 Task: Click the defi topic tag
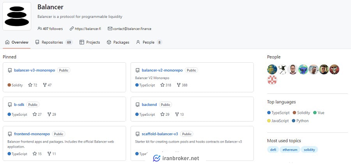click(273, 150)
